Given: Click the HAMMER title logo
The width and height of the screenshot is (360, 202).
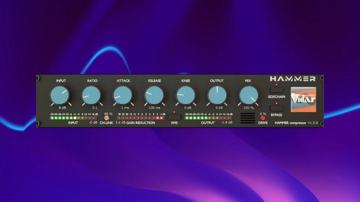Looking at the screenshot, I should pyautogui.click(x=293, y=79).
